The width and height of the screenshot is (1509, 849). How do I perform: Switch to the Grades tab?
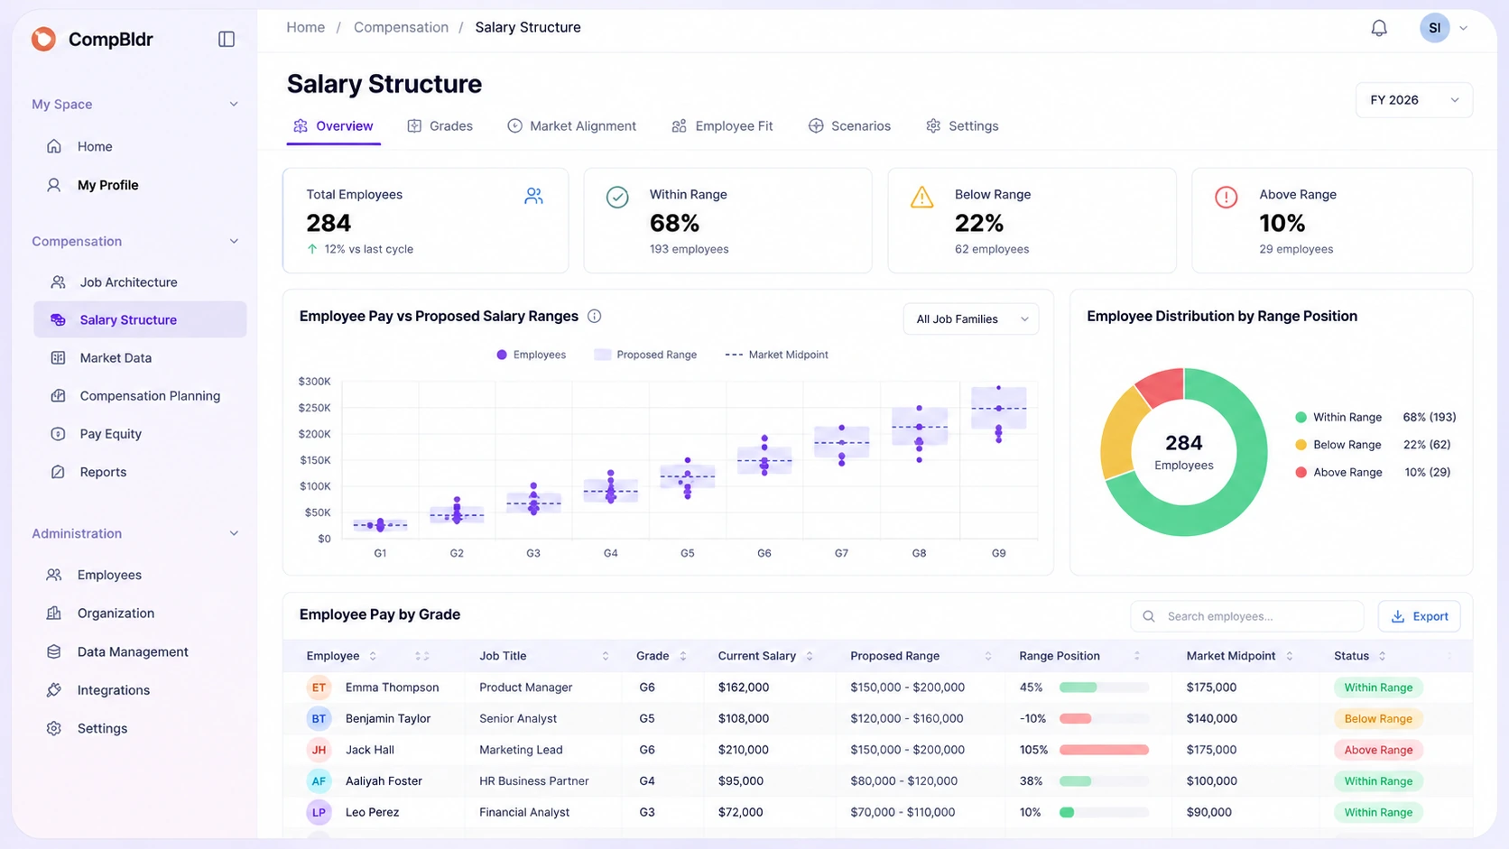440,126
